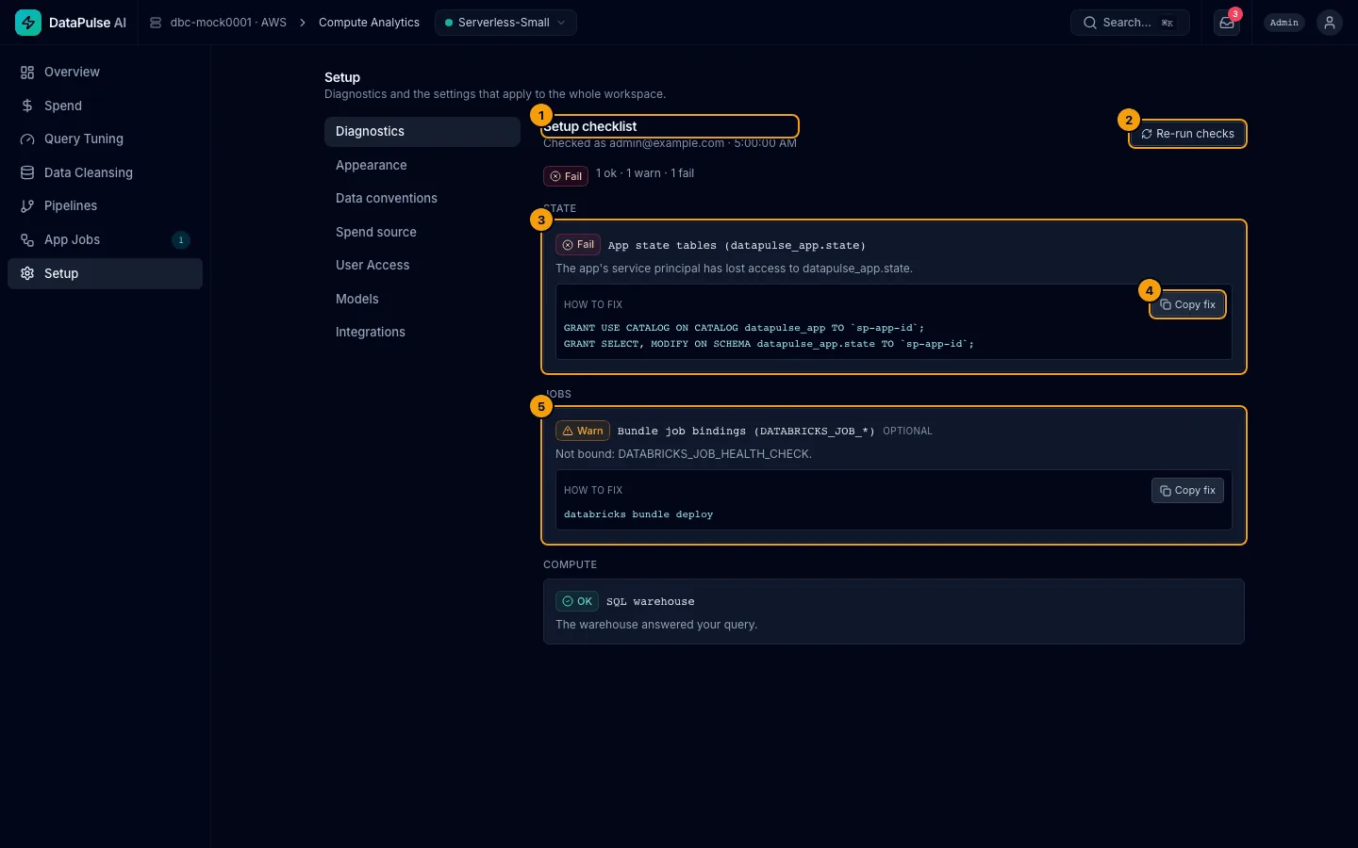Image resolution: width=1358 pixels, height=848 pixels.
Task: Click the '1 ok · 1 warn · 1 fail' summary
Action: tap(645, 173)
